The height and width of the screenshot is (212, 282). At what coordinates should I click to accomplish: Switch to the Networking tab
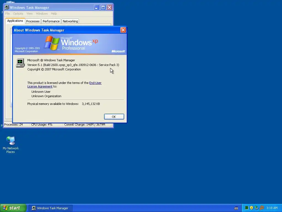pyautogui.click(x=70, y=21)
